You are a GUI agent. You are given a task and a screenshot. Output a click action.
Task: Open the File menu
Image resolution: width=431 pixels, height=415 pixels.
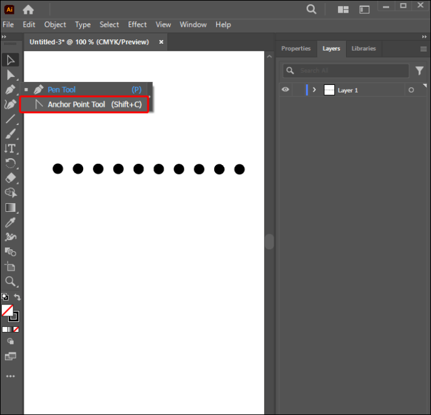[x=8, y=25]
